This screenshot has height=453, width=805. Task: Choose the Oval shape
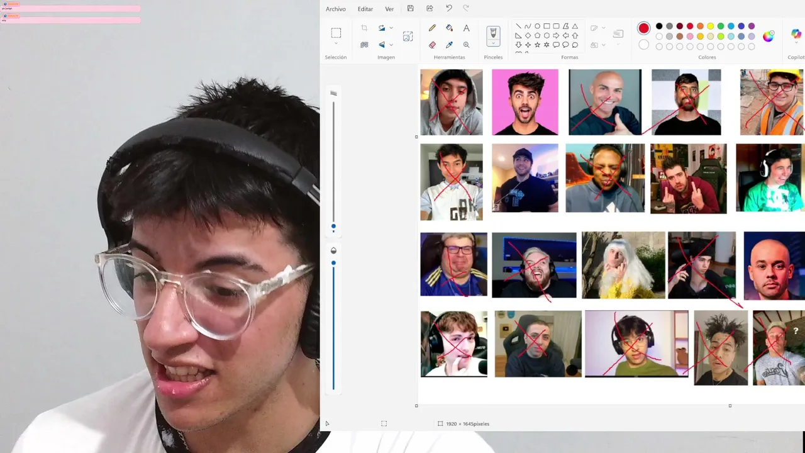click(x=537, y=26)
